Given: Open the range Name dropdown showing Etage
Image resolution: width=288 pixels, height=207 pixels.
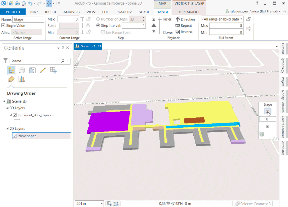Looking at the screenshot, I should tap(42, 19).
